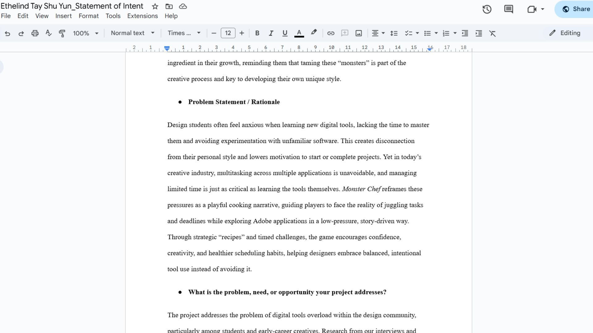Open the Normal text style dropdown
Viewport: 593px width, 333px height.
pyautogui.click(x=132, y=33)
